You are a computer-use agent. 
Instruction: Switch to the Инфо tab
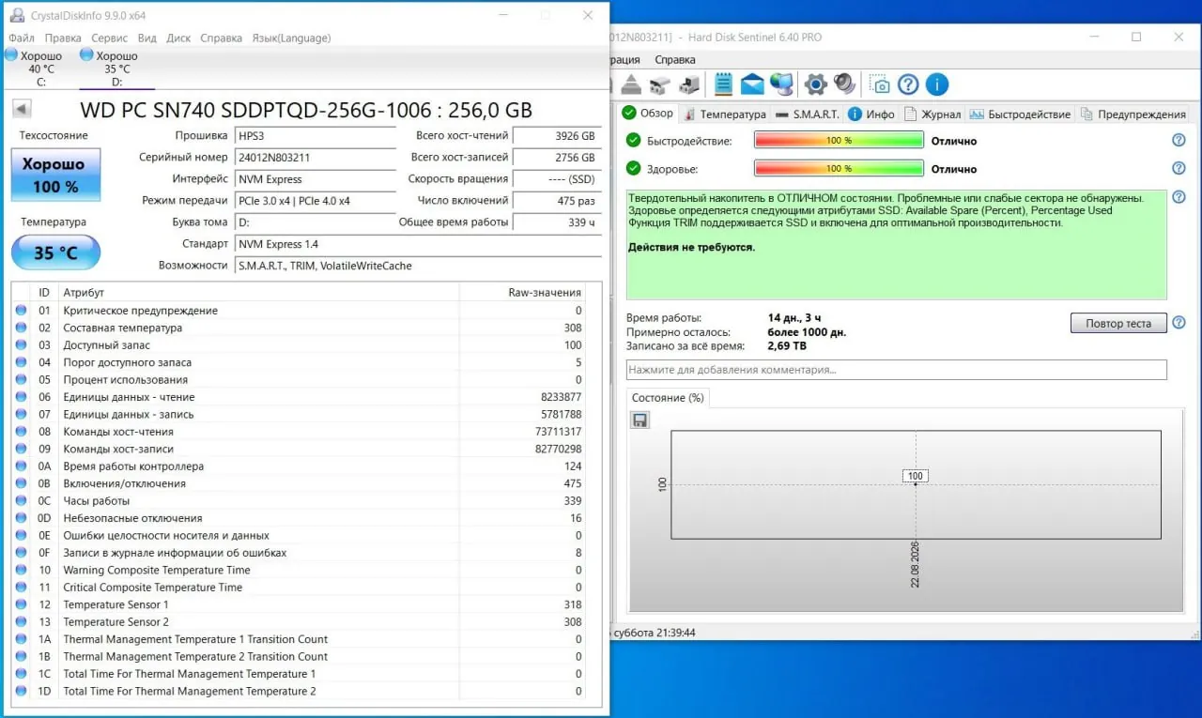coord(871,114)
